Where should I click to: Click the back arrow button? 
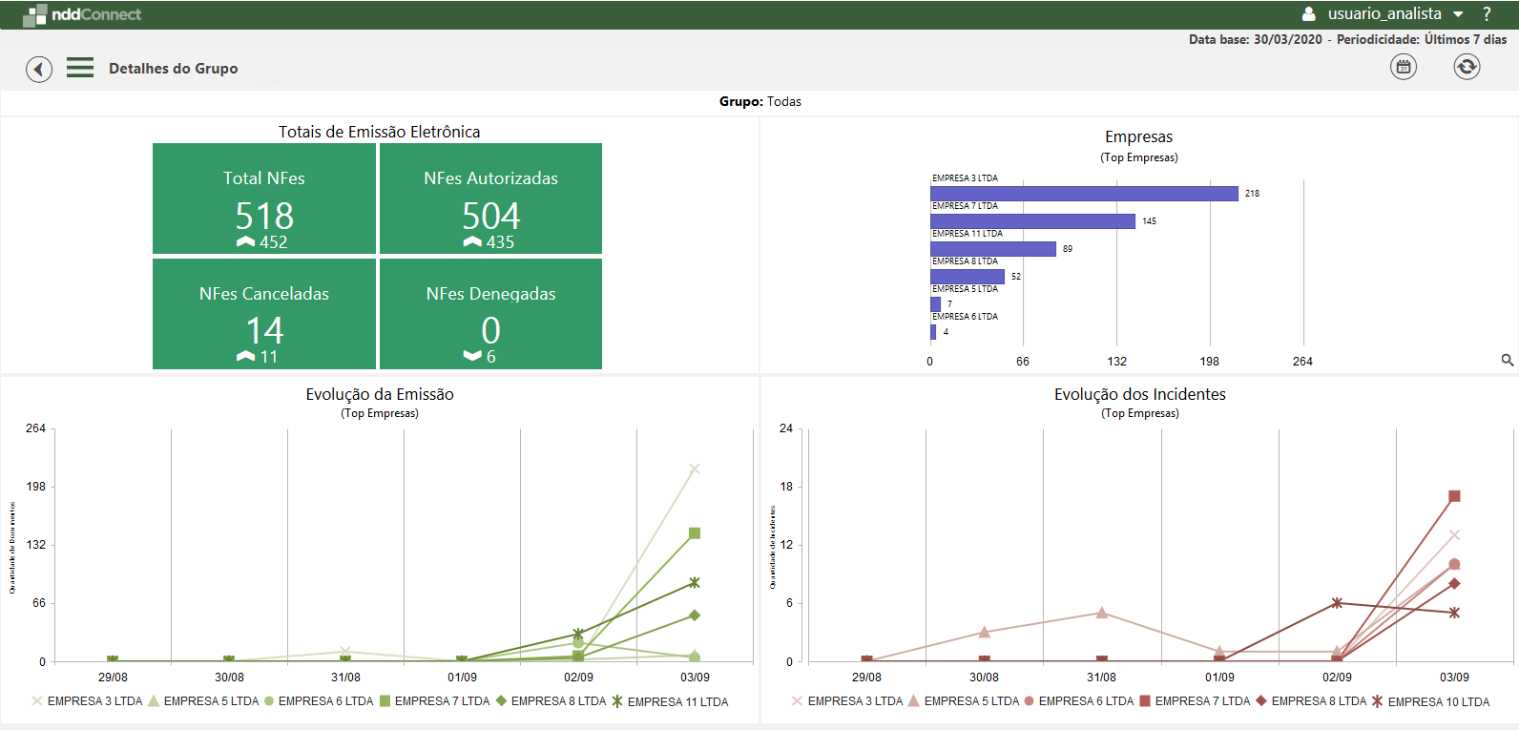(39, 69)
